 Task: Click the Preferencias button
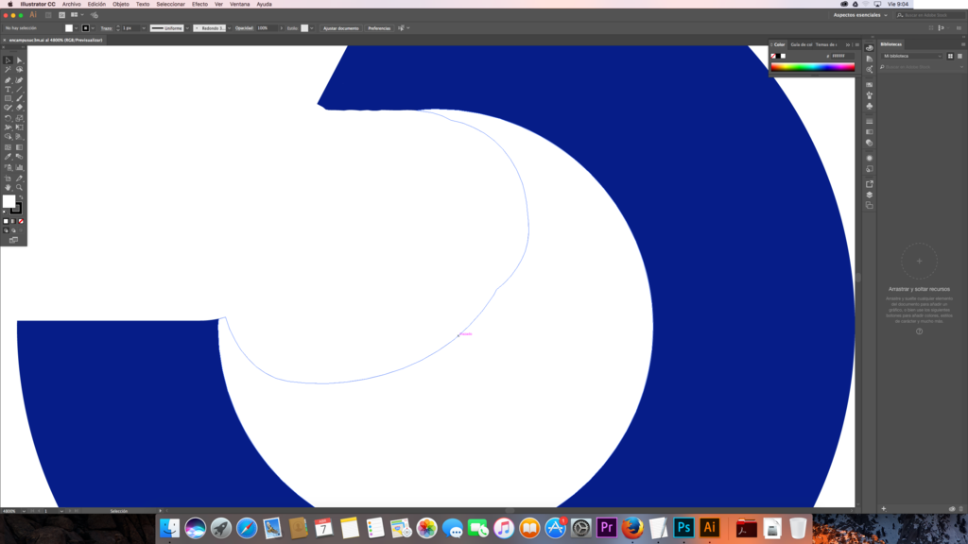click(379, 28)
